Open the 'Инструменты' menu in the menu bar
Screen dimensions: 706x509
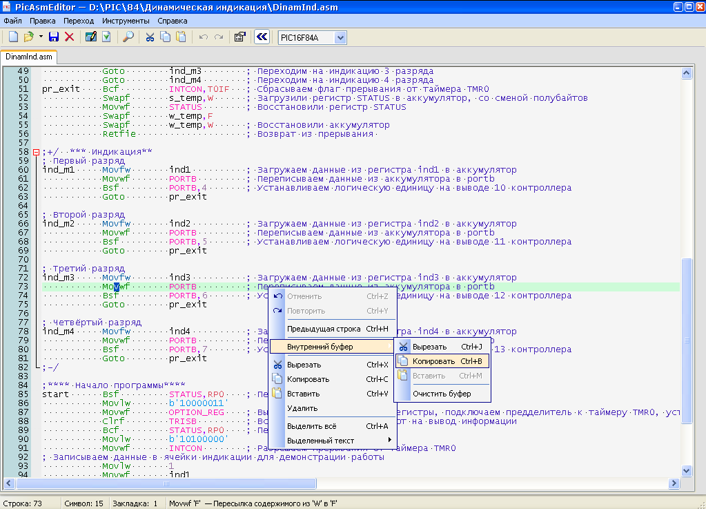126,21
